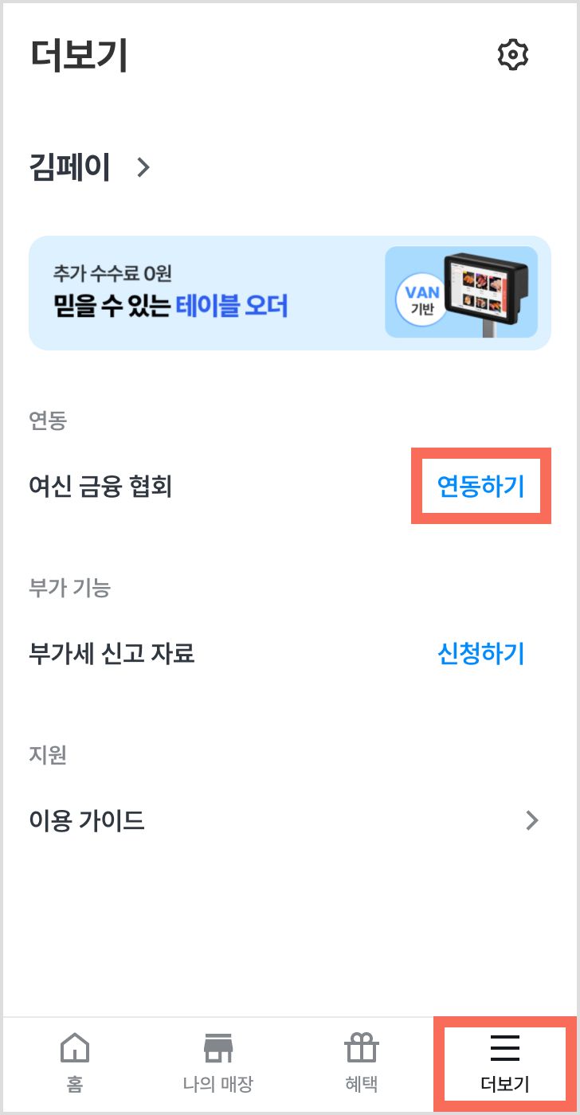Open settings via the gear icon
Viewport: 580px width, 1115px height.
[x=513, y=55]
